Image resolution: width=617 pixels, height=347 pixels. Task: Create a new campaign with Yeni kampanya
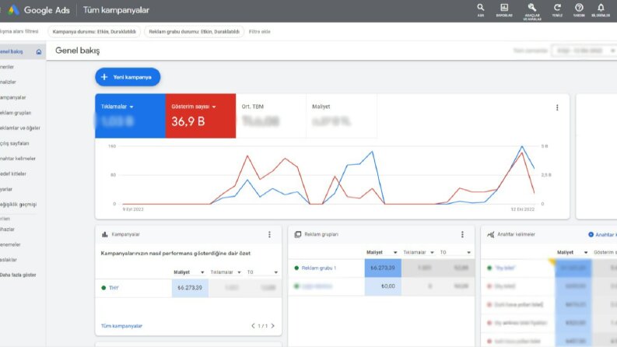128,77
